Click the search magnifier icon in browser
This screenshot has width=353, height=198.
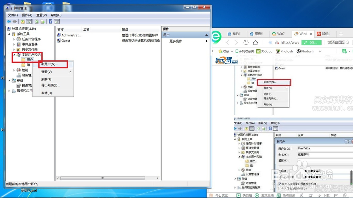tap(348, 42)
